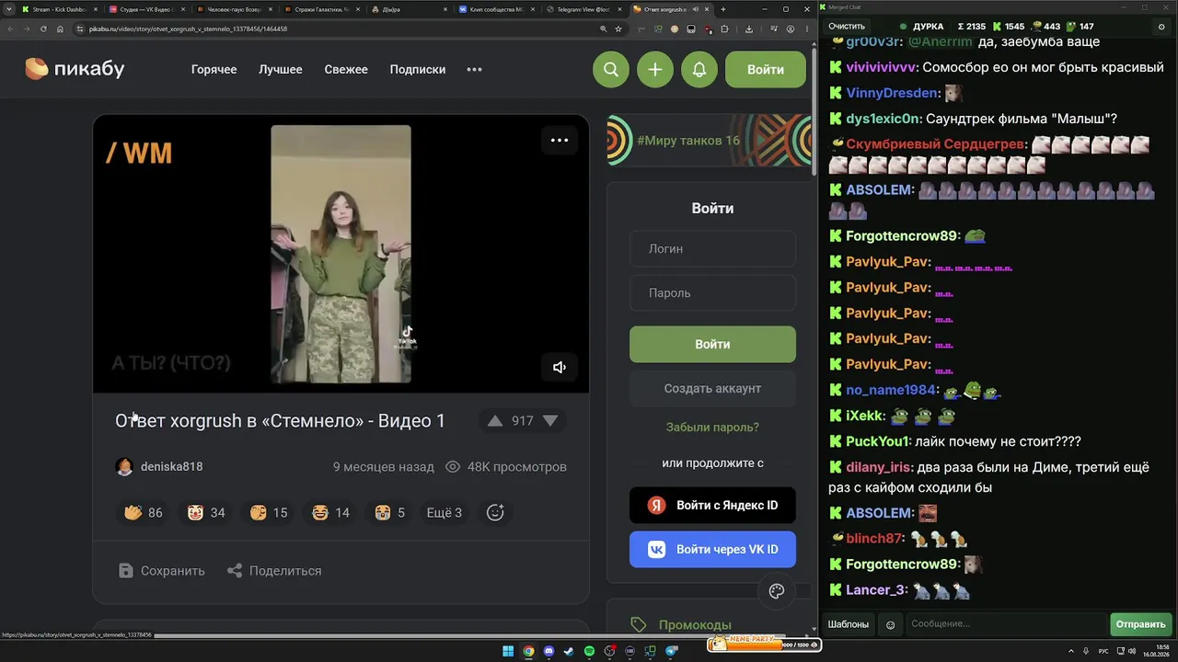Click the clown reaction with 34
Image resolution: width=1178 pixels, height=662 pixels.
pyautogui.click(x=205, y=512)
